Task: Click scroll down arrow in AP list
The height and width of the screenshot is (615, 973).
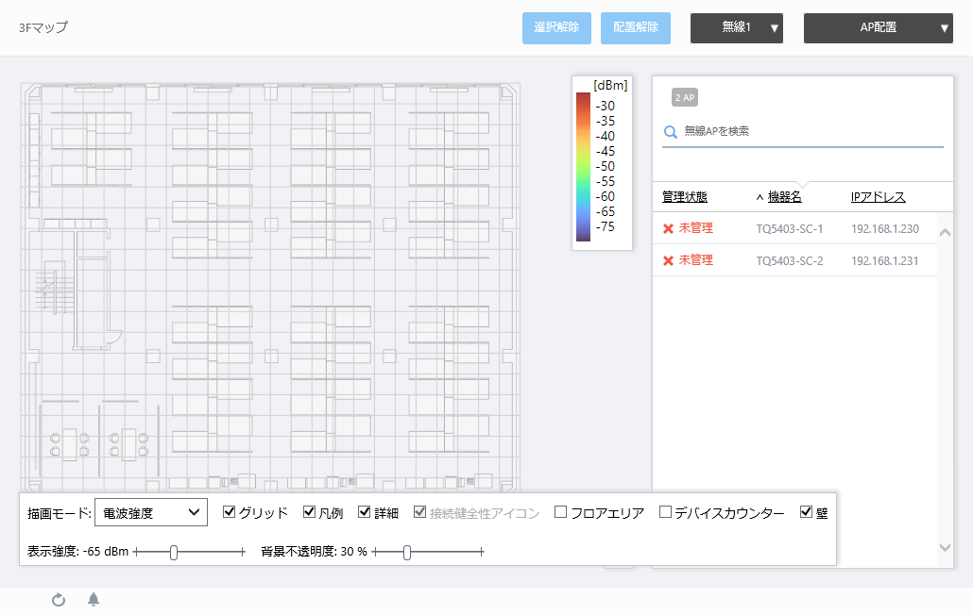Action: click(x=945, y=547)
